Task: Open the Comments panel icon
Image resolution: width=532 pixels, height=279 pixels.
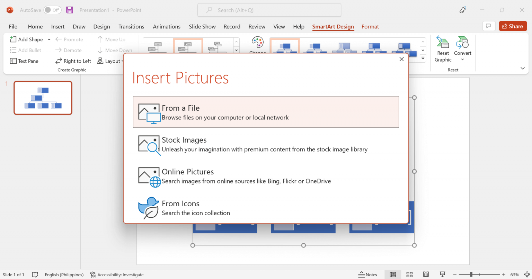Action: [x=489, y=26]
